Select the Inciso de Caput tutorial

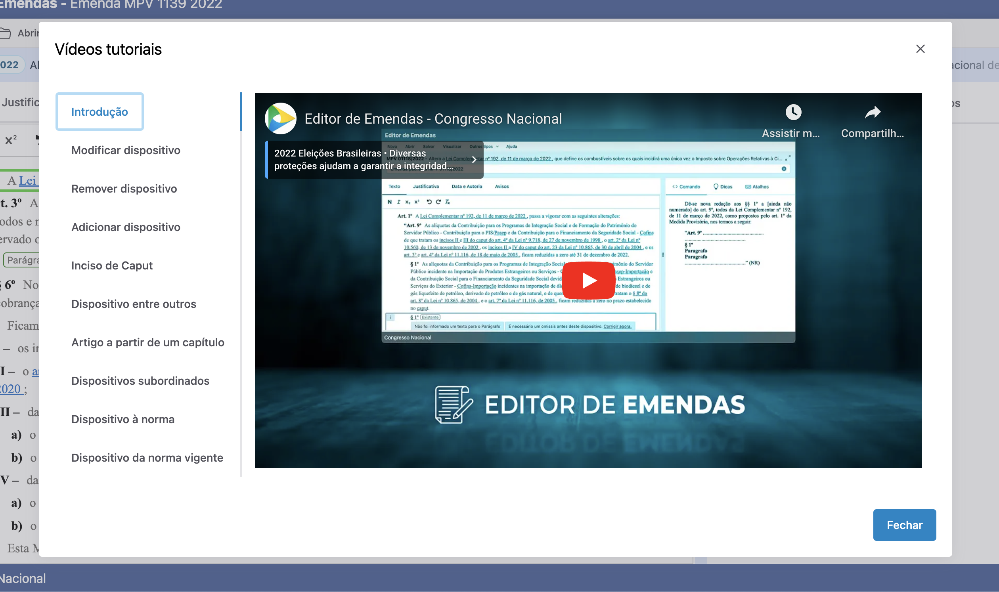[112, 265]
